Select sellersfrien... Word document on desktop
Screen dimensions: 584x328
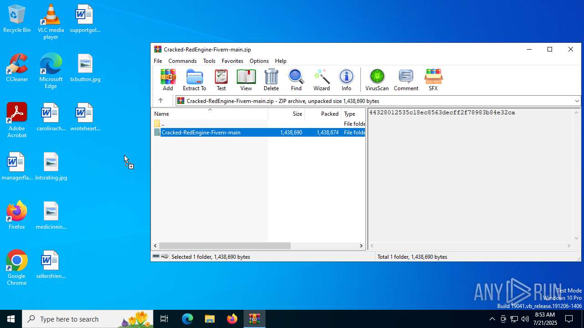point(51,265)
